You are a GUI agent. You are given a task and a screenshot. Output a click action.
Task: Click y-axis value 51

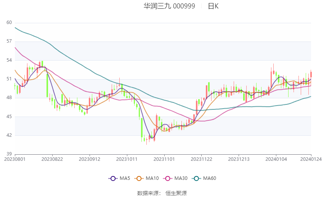(x=9, y=79)
